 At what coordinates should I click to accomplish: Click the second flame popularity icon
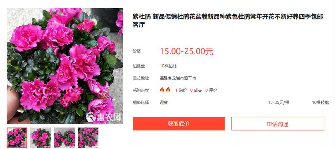click(168, 90)
